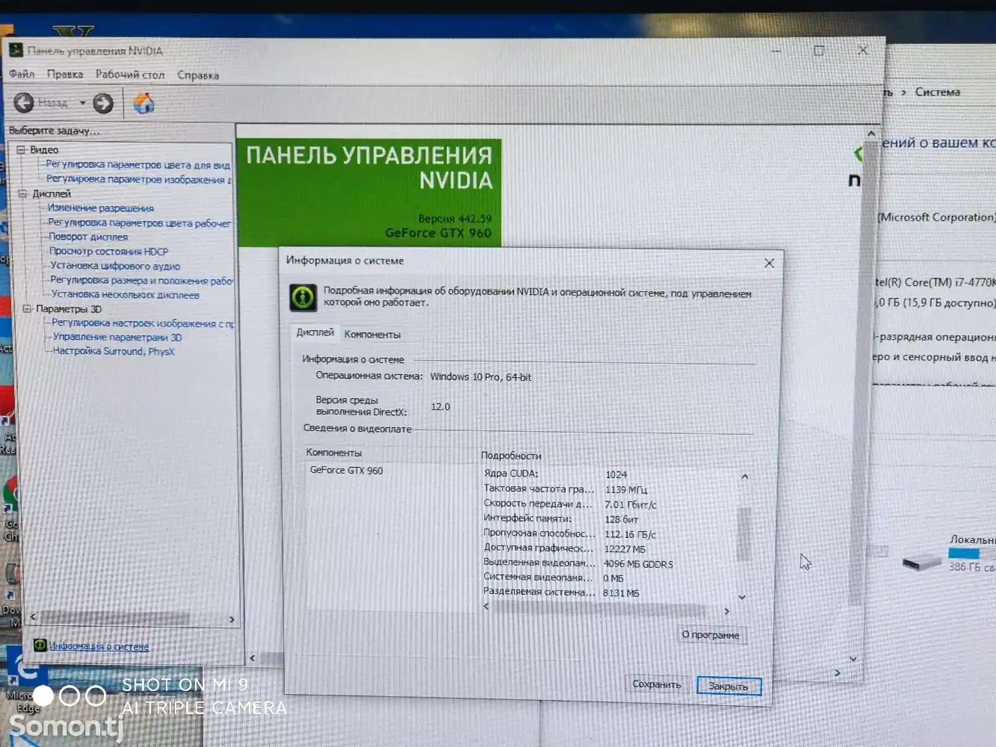Click the details list scroll down arrow

(742, 596)
